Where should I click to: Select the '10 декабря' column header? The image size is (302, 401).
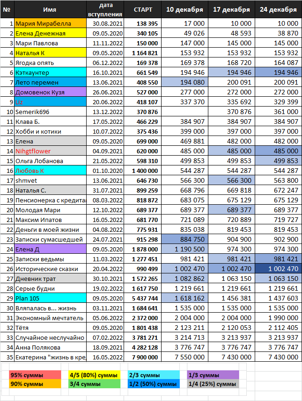[x=184, y=9]
